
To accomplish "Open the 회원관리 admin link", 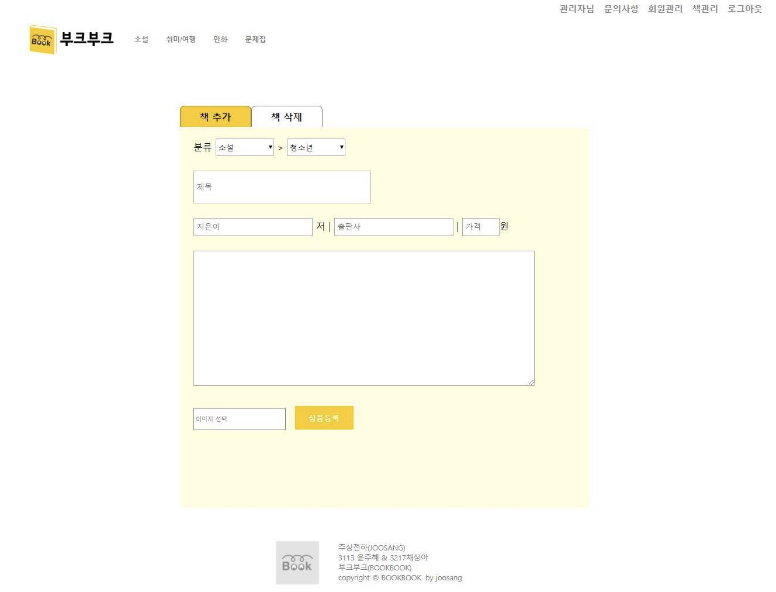I will (x=665, y=9).
